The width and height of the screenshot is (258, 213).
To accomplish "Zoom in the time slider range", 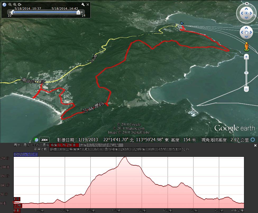I will click(15, 5).
